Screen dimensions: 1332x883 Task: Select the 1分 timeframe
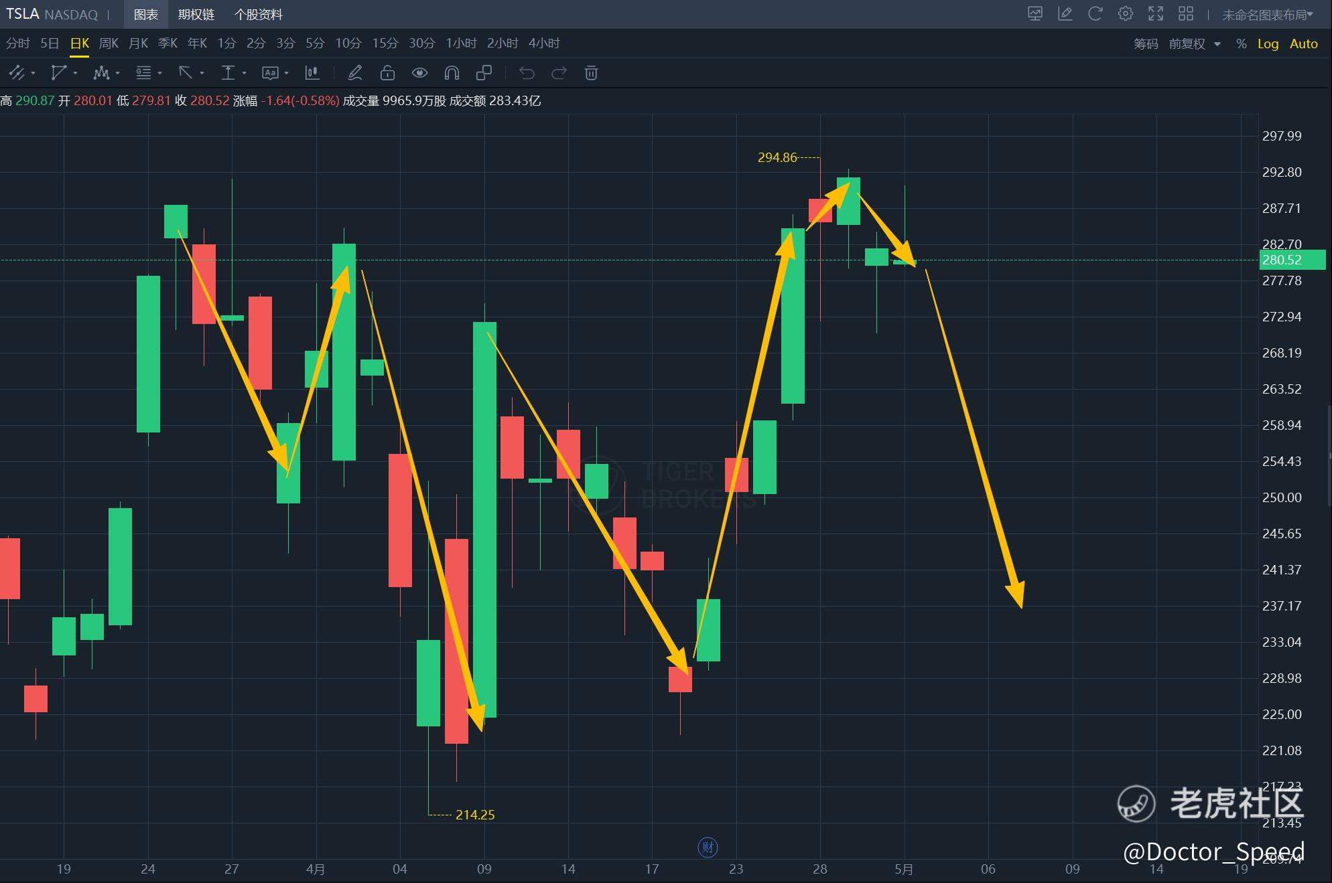(226, 44)
